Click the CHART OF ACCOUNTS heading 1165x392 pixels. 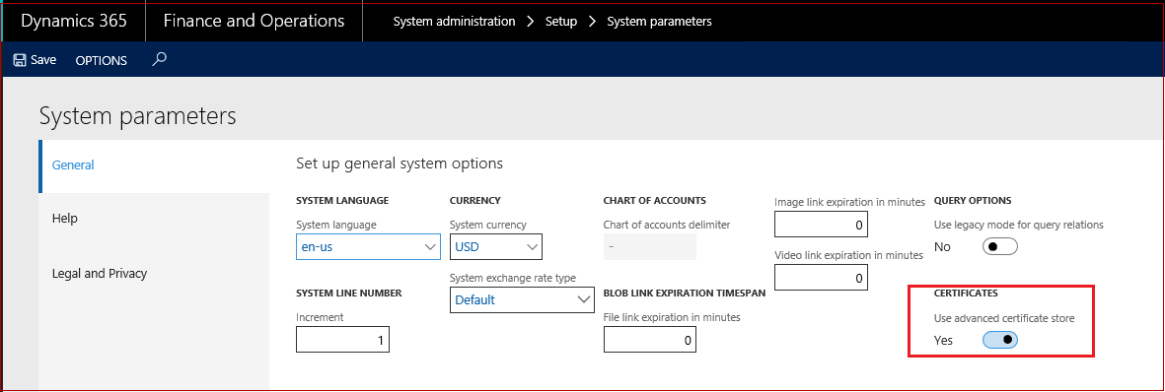click(x=655, y=201)
